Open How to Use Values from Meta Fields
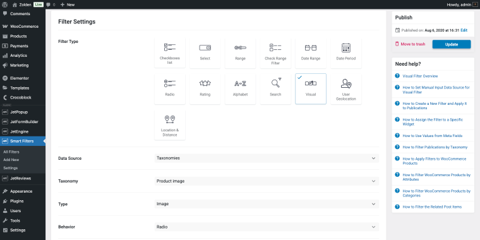 [432, 136]
